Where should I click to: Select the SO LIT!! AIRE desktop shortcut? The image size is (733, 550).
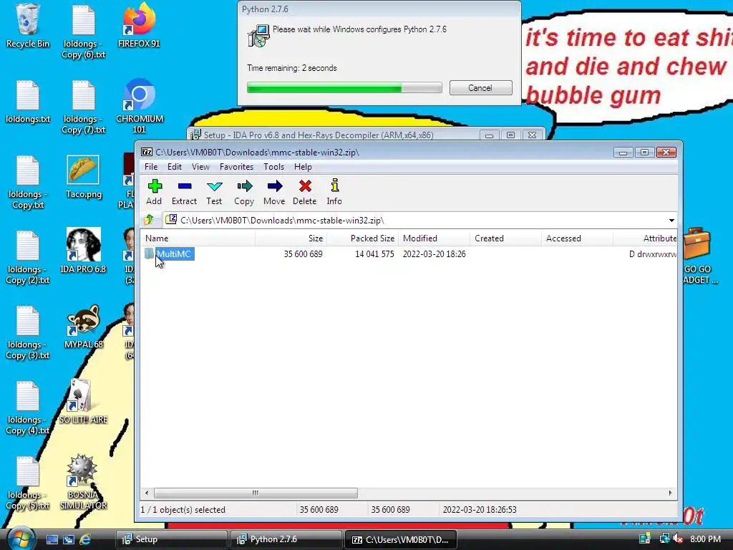click(83, 401)
